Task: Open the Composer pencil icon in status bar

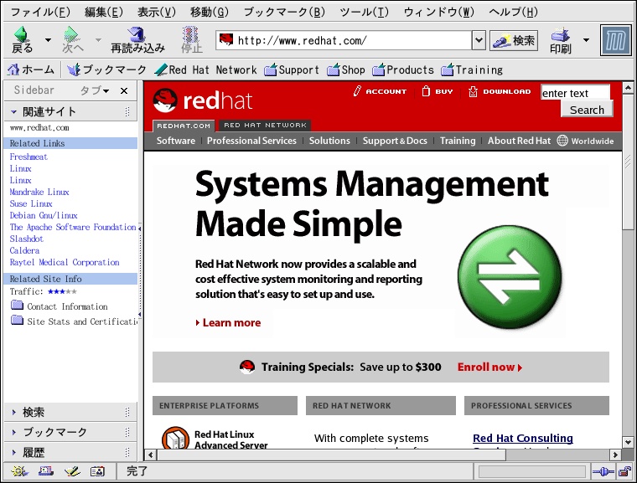Action: tap(72, 472)
